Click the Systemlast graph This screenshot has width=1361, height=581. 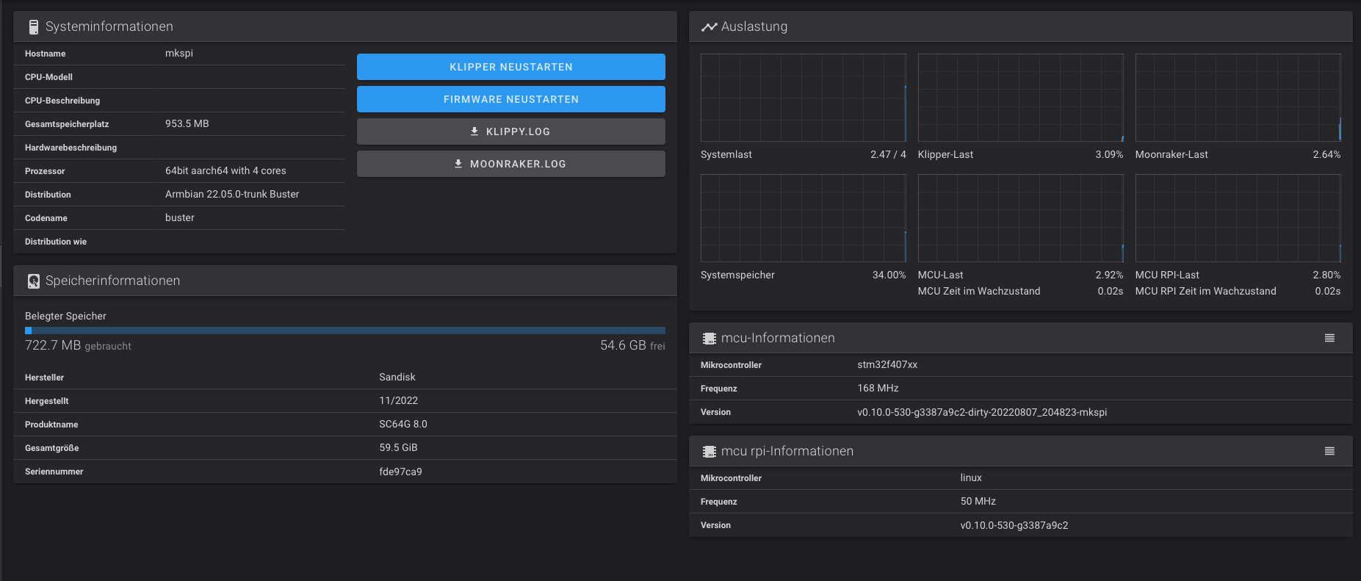tap(804, 98)
